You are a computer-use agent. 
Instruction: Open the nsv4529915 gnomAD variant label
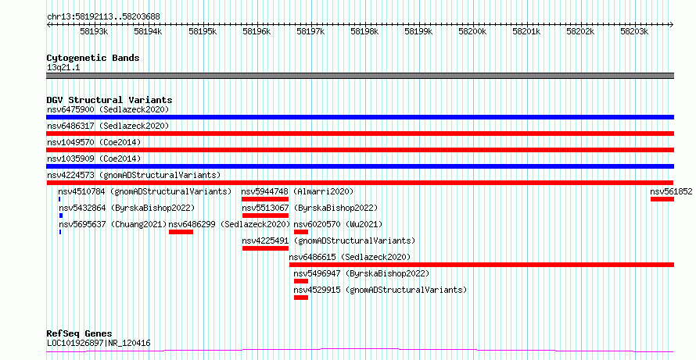pos(380,290)
